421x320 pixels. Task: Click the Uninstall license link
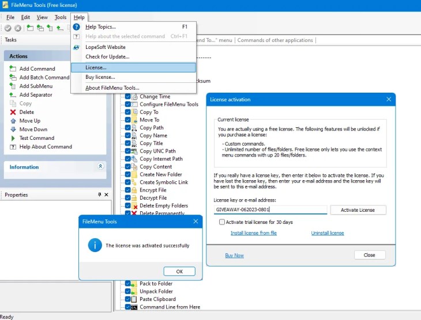click(x=328, y=233)
